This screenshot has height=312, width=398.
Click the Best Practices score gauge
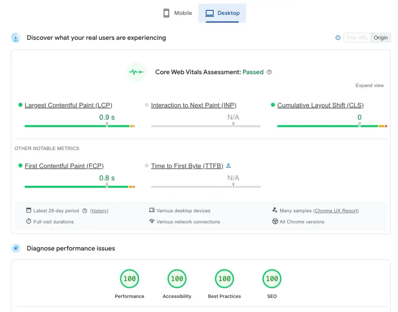click(x=225, y=279)
